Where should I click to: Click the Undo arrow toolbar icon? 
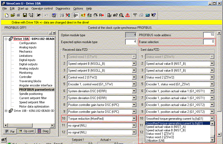click(x=46, y=15)
